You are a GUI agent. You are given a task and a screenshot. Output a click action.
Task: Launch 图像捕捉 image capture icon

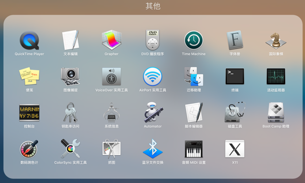(x=71, y=76)
